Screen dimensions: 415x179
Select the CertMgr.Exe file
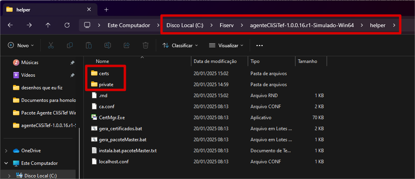point(112,117)
